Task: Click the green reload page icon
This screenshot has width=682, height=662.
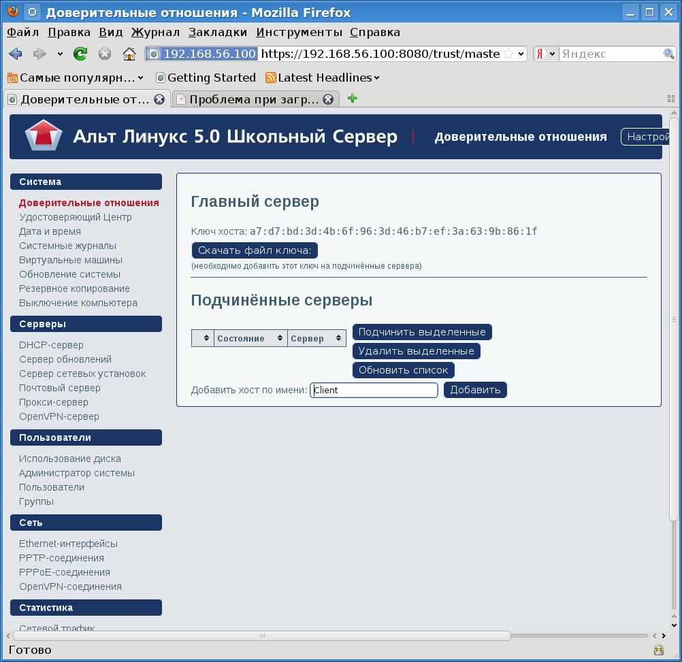Action: coord(80,54)
